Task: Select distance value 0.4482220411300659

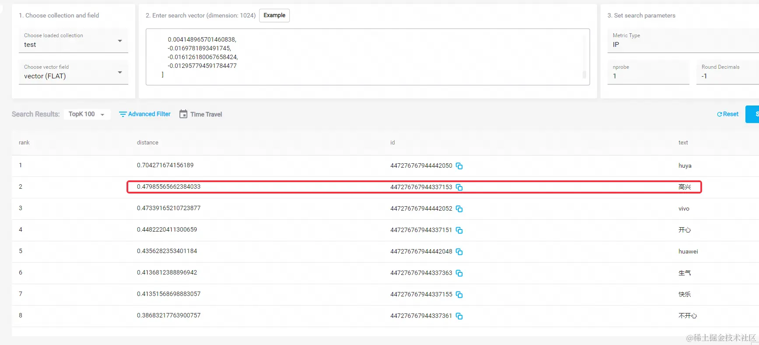Action: pos(167,230)
